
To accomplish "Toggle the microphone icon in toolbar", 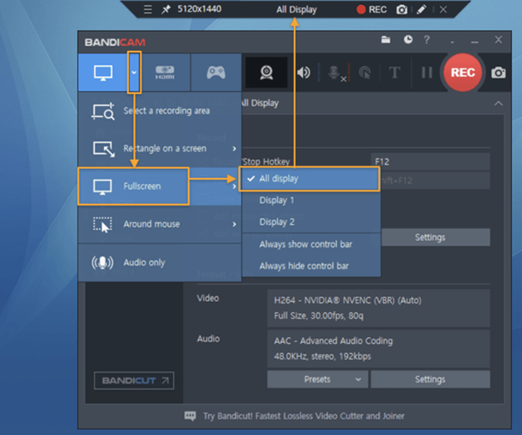I will (335, 73).
